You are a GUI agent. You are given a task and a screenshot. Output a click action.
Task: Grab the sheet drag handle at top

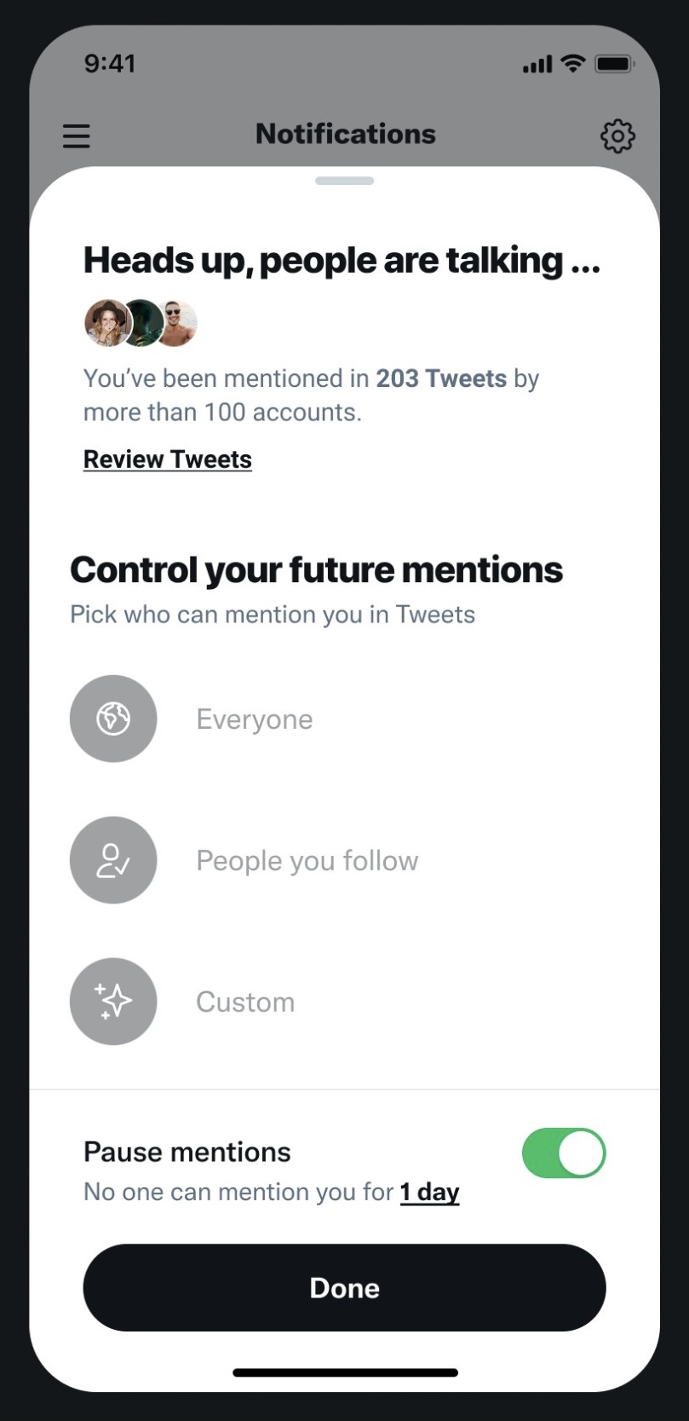[x=344, y=181]
